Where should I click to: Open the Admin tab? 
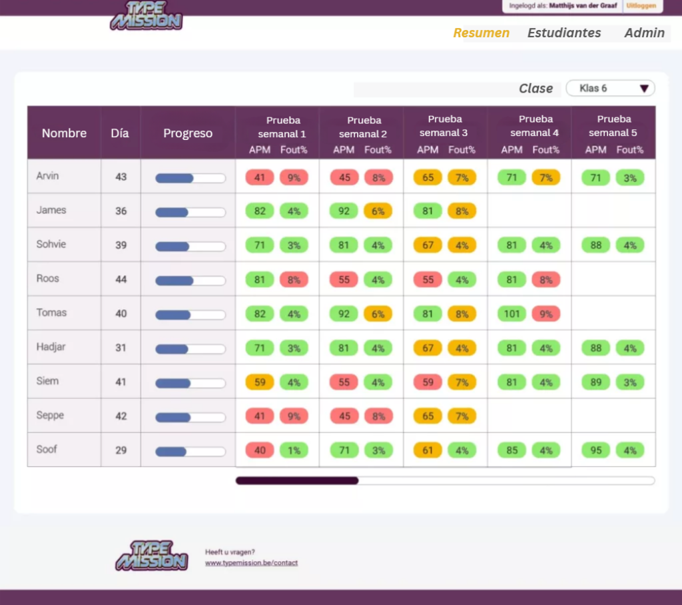point(644,33)
